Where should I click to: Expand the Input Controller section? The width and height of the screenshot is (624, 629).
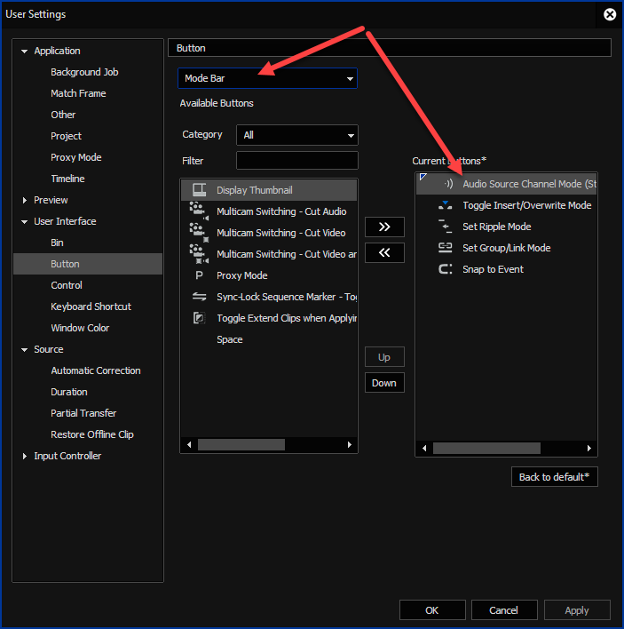pos(25,457)
